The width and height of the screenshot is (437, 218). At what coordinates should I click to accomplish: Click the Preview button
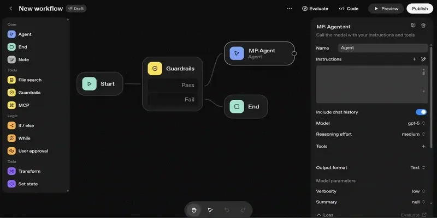click(x=386, y=9)
